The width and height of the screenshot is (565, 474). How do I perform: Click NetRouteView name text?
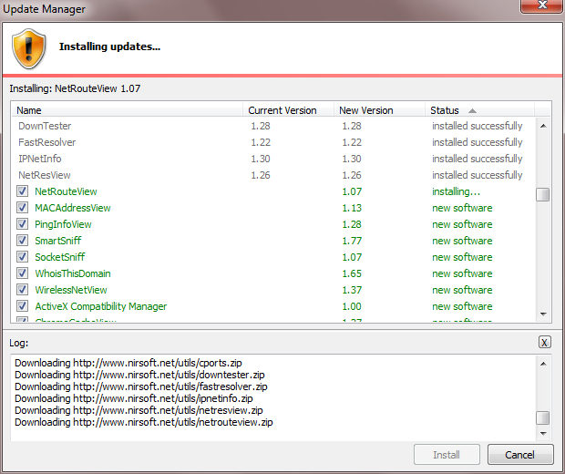pyautogui.click(x=66, y=191)
